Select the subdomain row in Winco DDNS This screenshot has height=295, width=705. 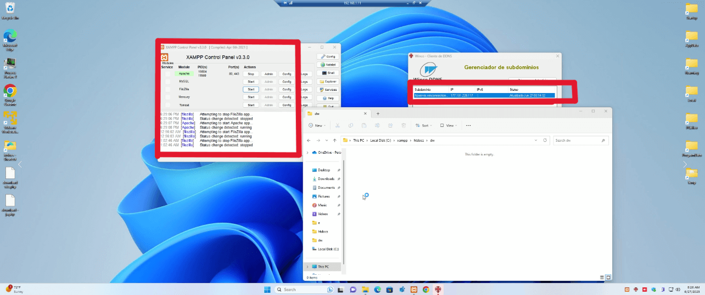click(x=484, y=95)
